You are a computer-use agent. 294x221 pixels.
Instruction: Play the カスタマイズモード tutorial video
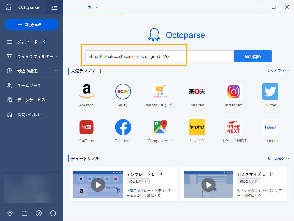(208, 185)
